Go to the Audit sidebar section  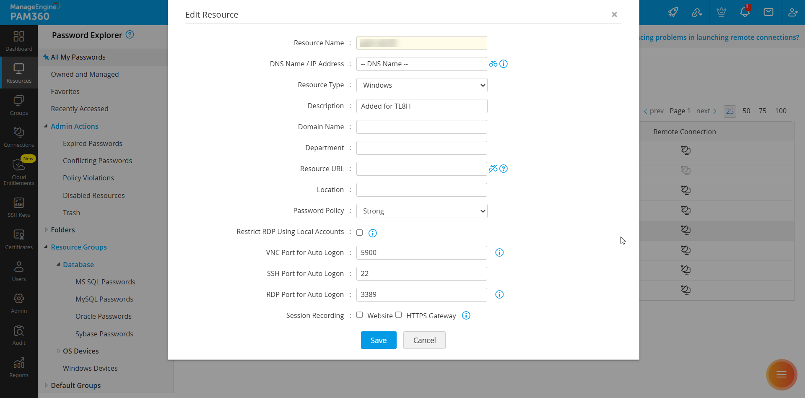click(19, 336)
